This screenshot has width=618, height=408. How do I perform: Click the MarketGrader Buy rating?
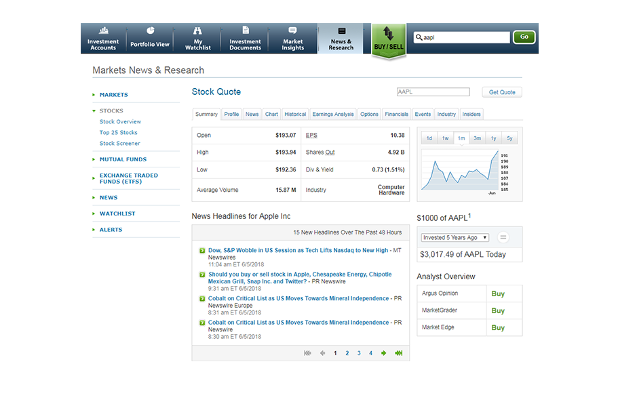498,310
